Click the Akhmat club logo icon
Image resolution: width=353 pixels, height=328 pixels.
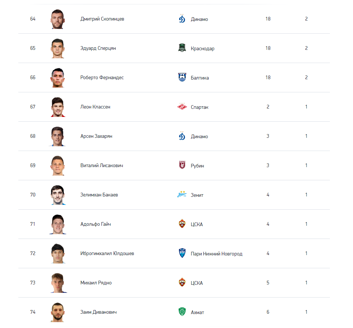point(182,312)
